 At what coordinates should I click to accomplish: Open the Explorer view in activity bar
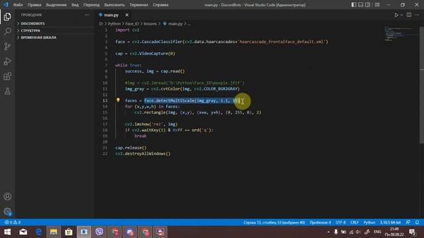click(7, 17)
